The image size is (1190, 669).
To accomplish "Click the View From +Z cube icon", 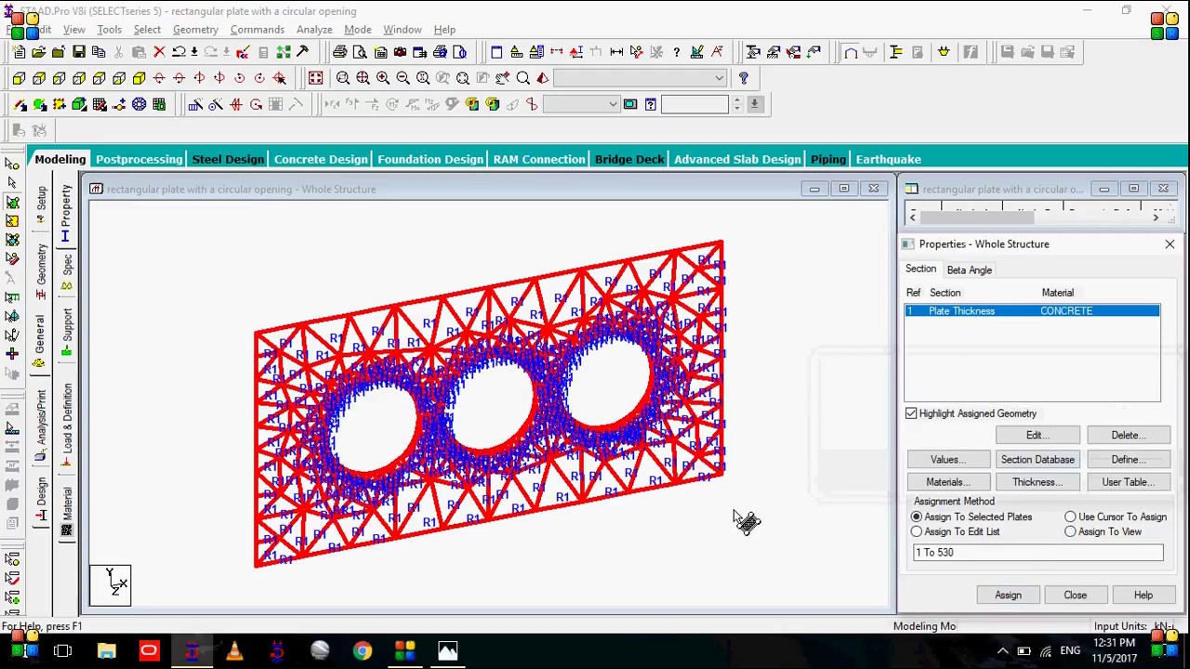I will [19, 78].
